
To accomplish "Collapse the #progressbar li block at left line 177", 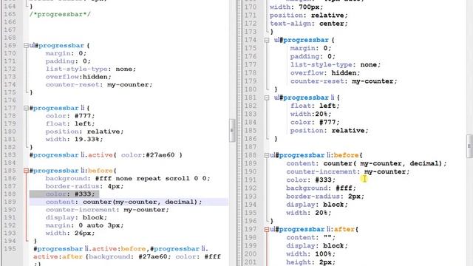I will 26,108.
